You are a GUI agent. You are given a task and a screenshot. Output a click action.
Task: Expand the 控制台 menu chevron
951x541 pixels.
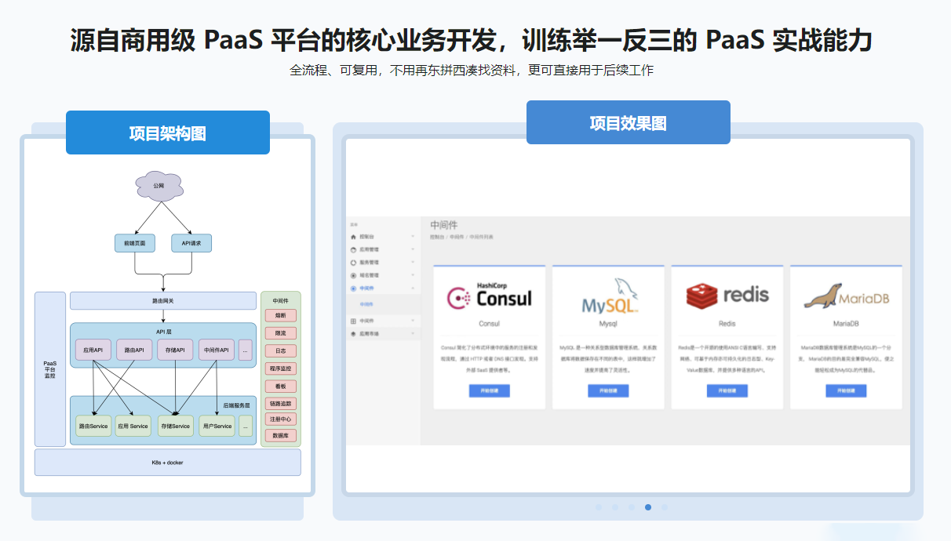pos(413,236)
